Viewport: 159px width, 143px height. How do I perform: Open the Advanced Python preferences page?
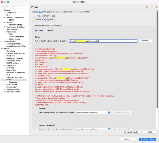[x=13, y=82]
